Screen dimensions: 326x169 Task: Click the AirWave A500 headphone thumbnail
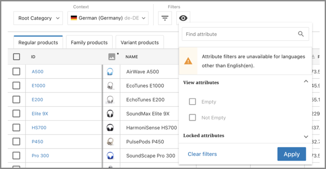pyautogui.click(x=110, y=71)
